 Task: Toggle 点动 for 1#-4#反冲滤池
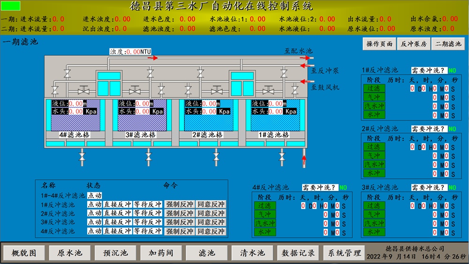click(94, 196)
